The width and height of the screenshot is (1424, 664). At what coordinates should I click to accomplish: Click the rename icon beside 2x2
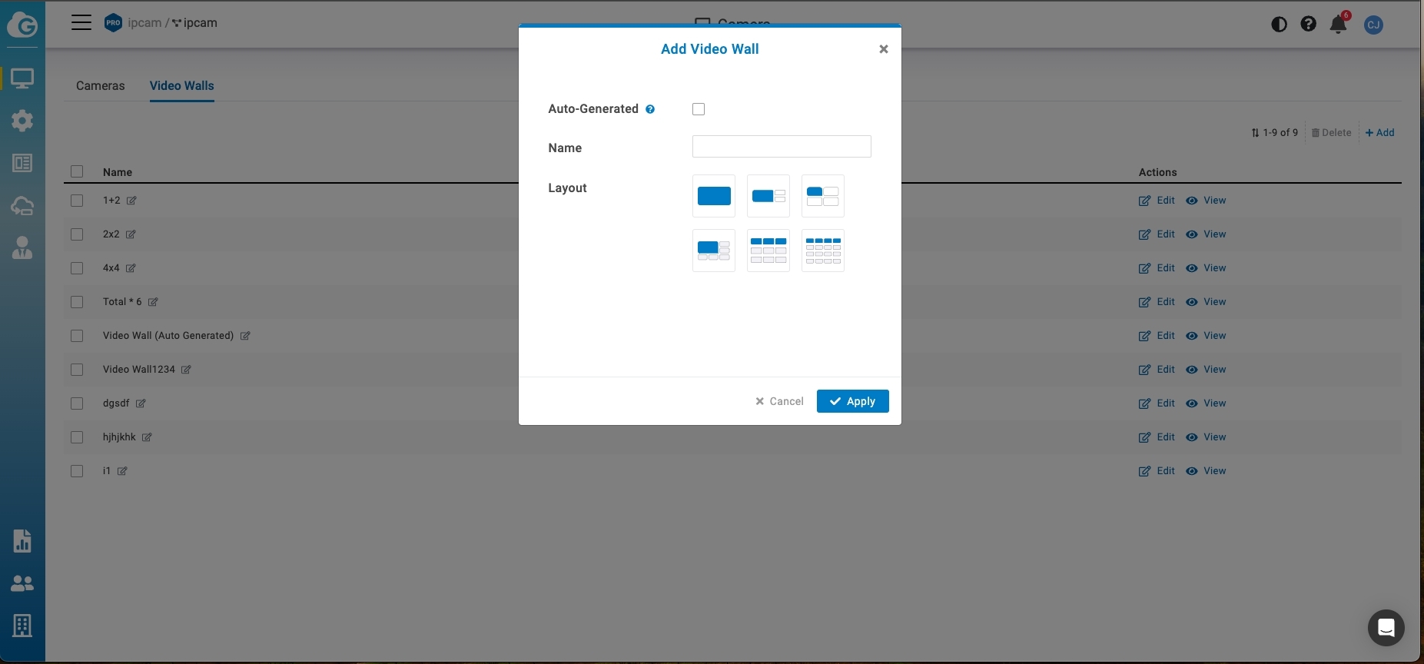tap(131, 234)
